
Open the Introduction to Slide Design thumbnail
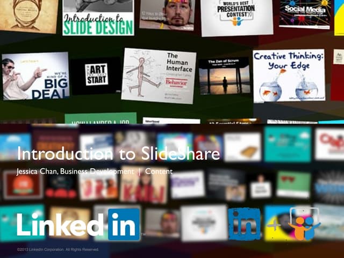[x=98, y=17]
